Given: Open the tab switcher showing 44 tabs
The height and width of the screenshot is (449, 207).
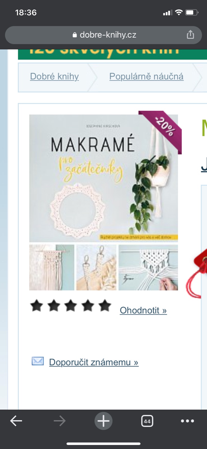Looking at the screenshot, I should tap(147, 421).
